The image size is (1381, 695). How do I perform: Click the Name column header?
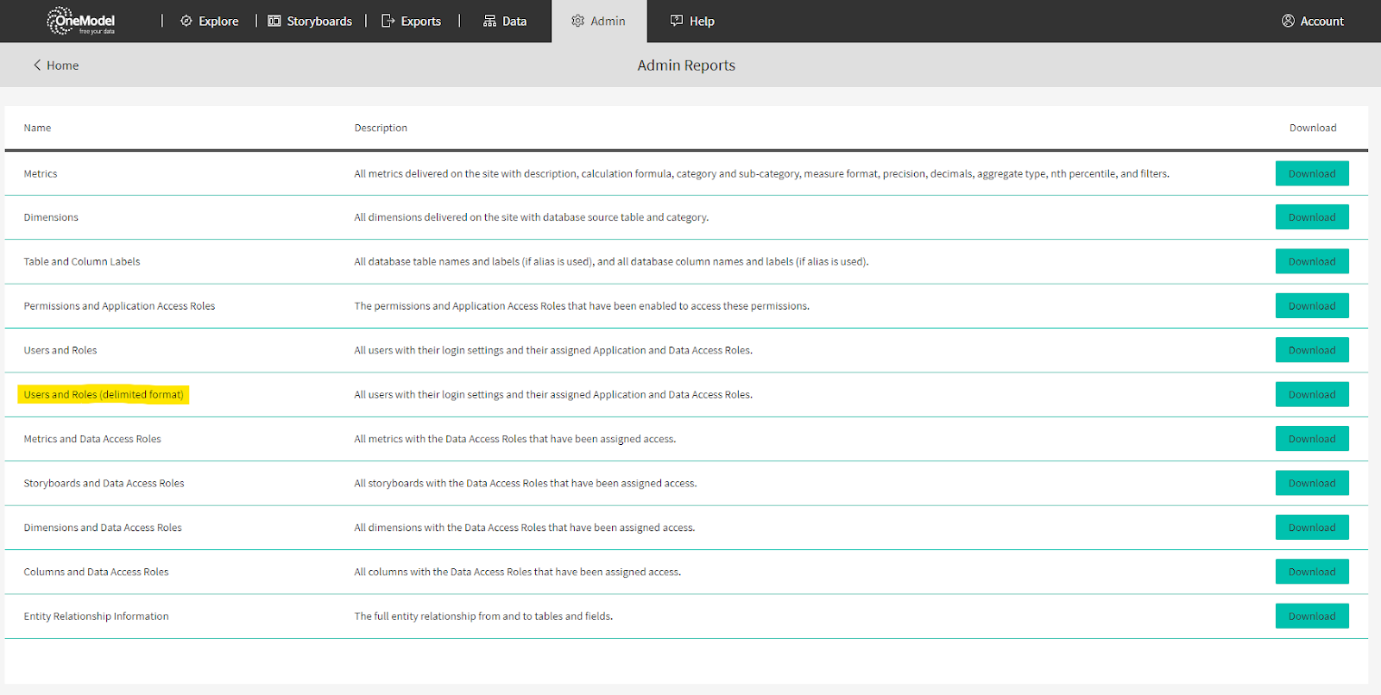tap(37, 128)
